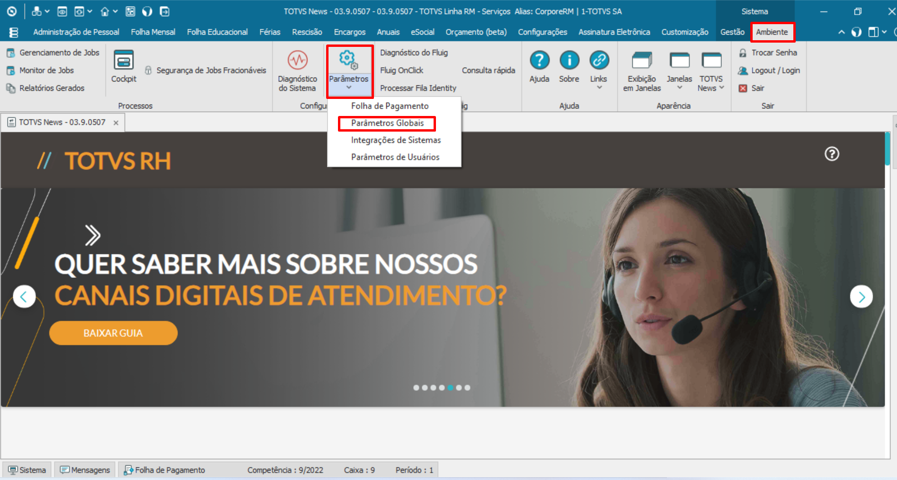Click the banner help question mark
Image resolution: width=897 pixels, height=480 pixels.
click(x=832, y=154)
